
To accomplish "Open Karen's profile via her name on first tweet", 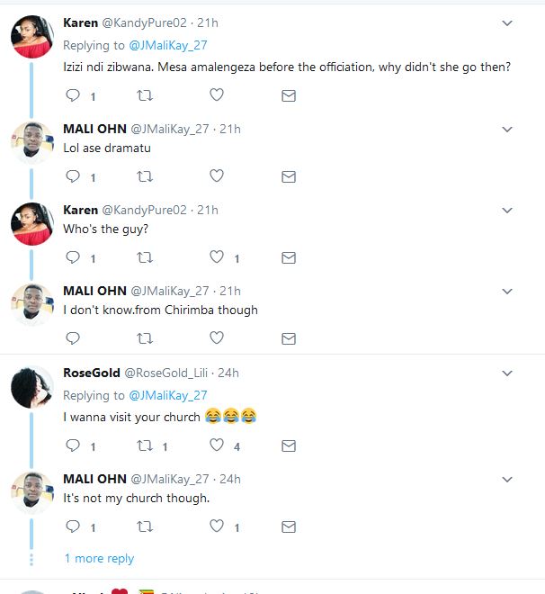I will pyautogui.click(x=80, y=22).
